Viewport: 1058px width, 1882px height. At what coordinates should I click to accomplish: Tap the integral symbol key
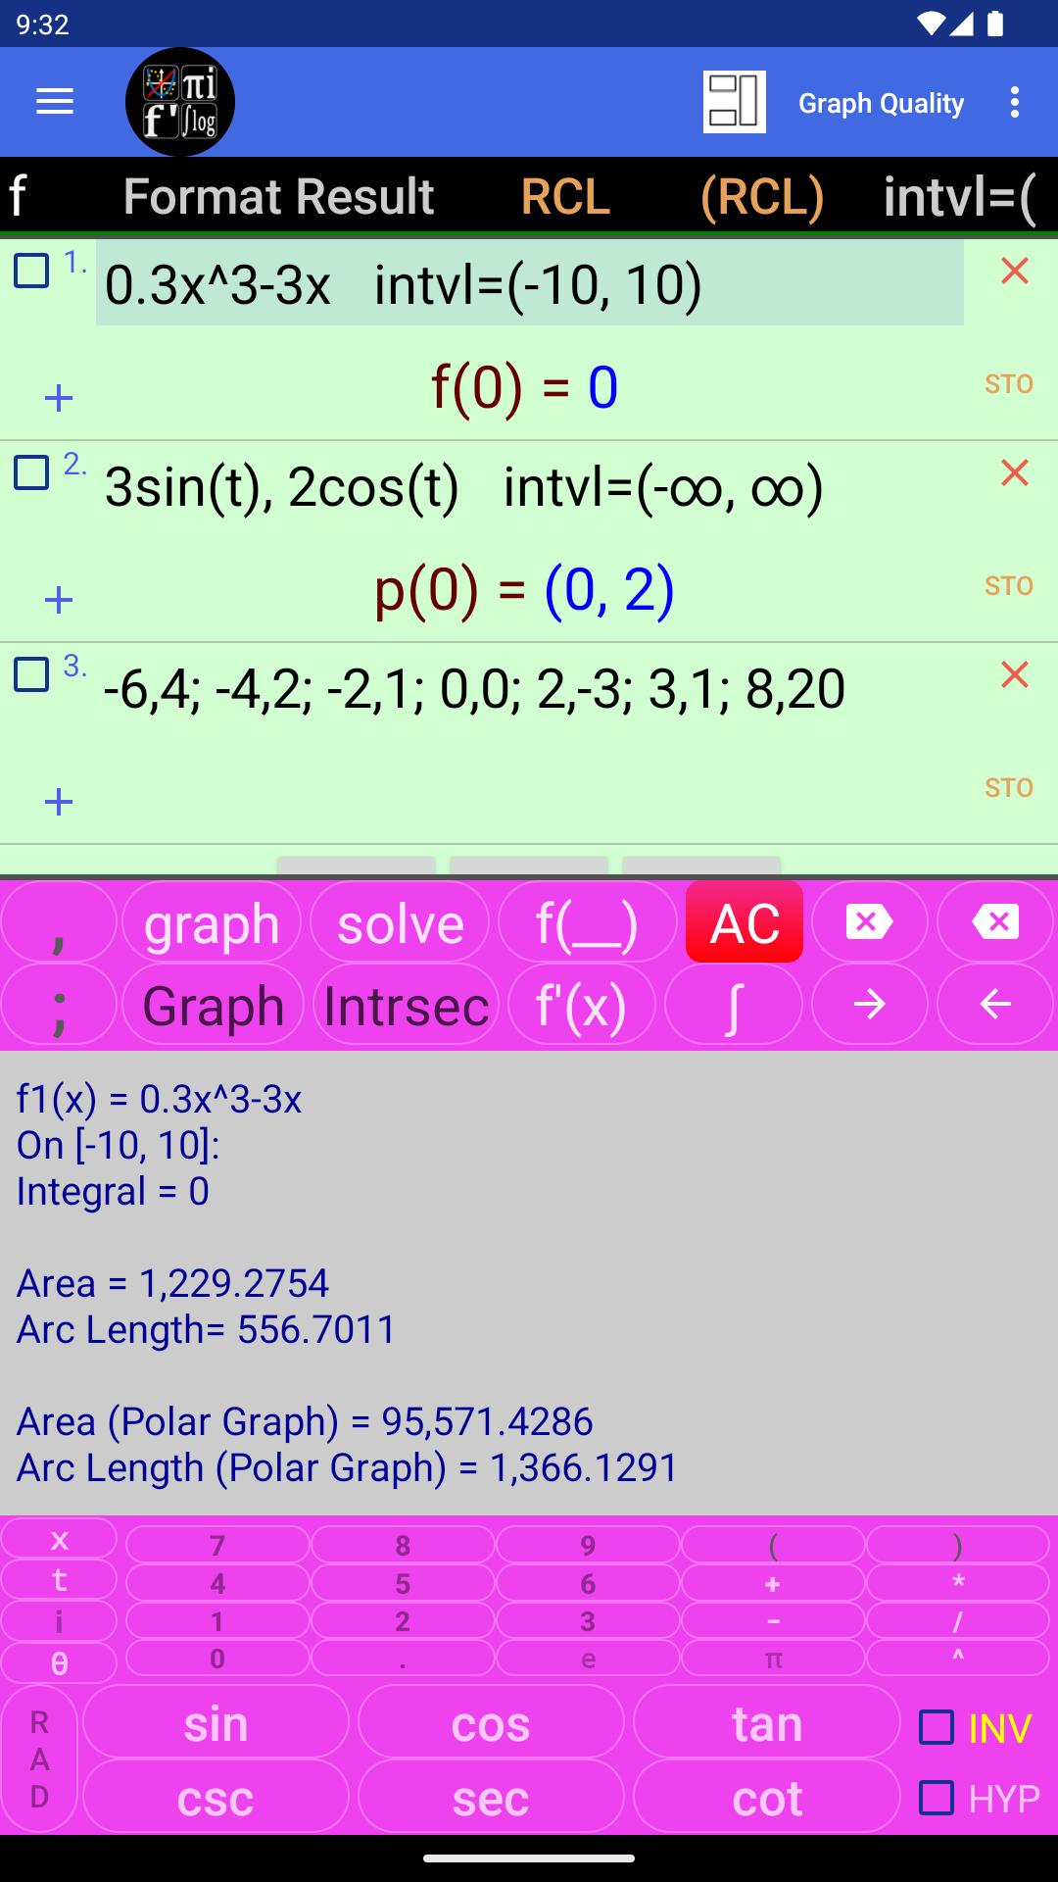coord(734,1005)
